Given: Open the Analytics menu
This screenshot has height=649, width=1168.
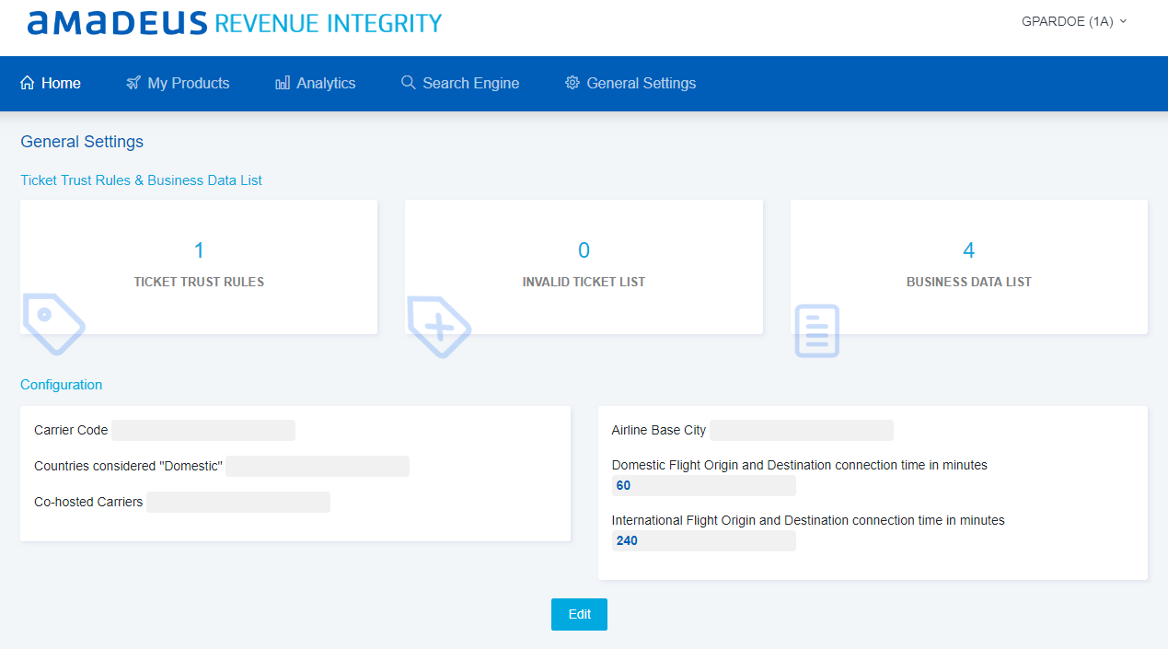Looking at the screenshot, I should (x=316, y=83).
